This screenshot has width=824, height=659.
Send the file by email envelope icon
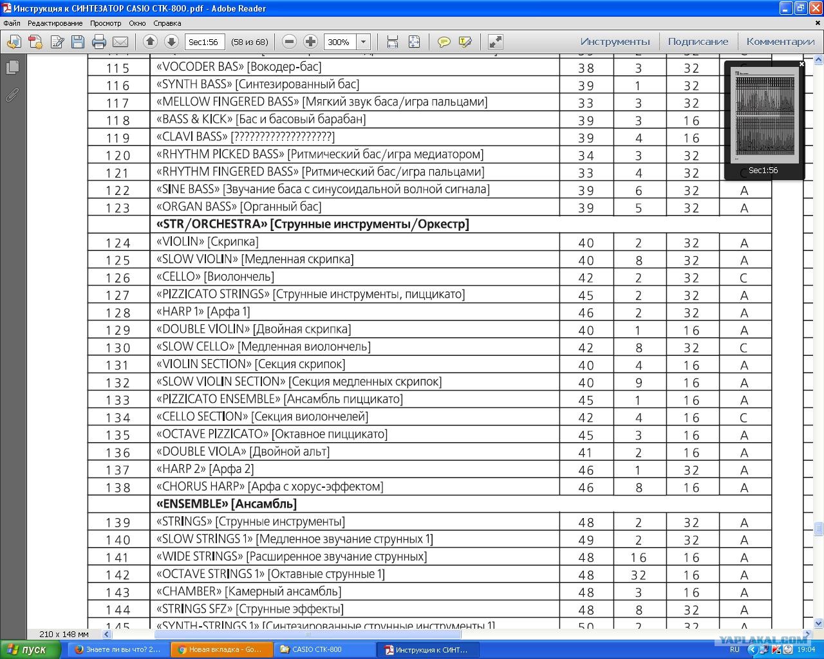point(120,42)
